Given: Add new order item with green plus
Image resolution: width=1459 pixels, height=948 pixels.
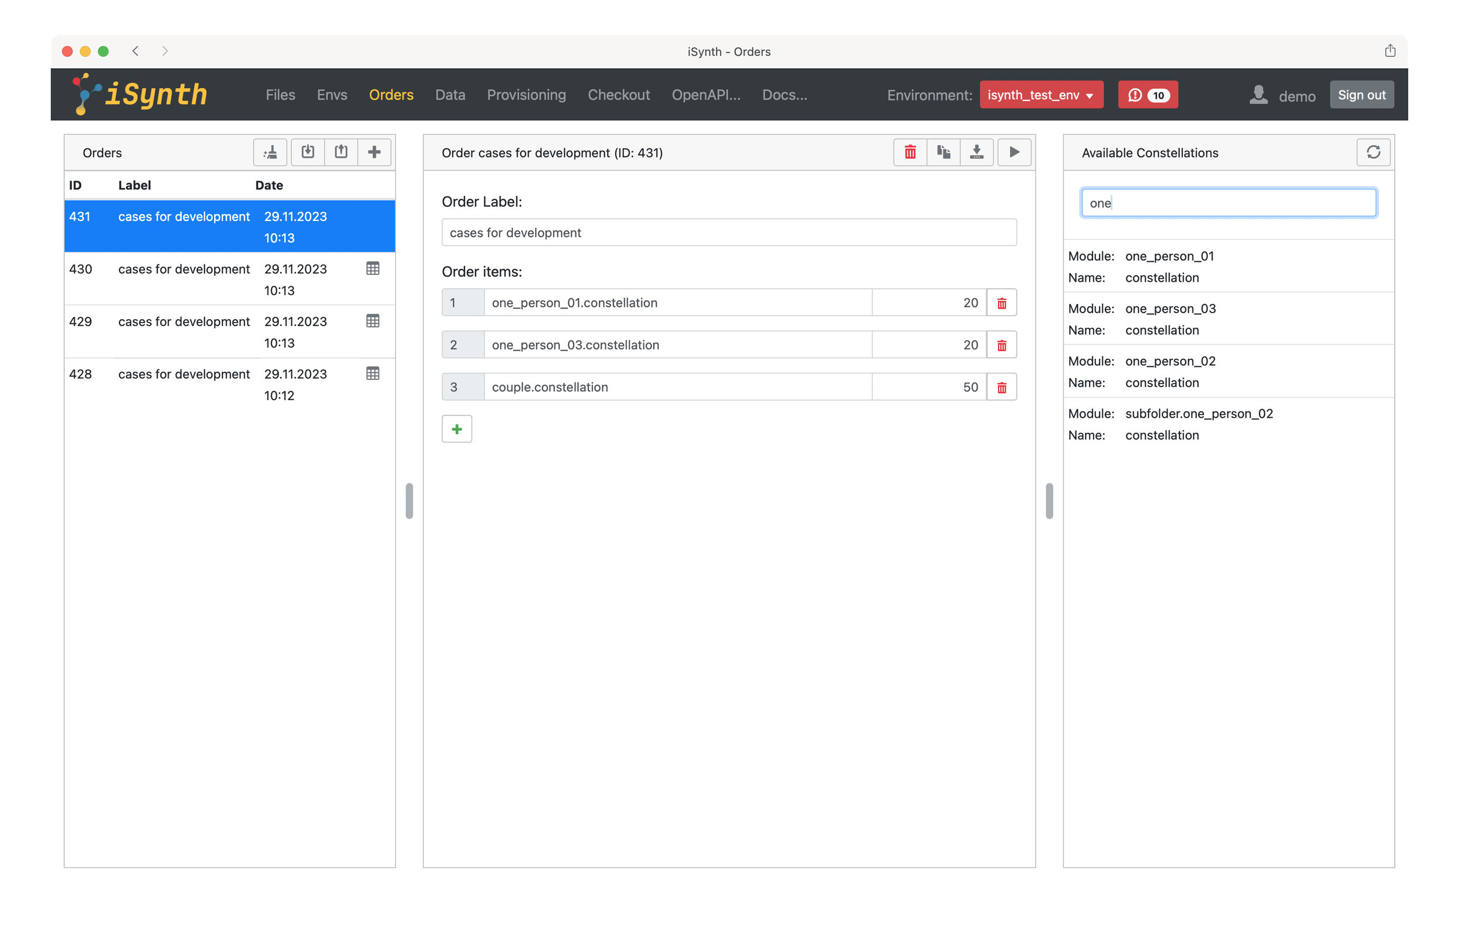Looking at the screenshot, I should (x=457, y=429).
